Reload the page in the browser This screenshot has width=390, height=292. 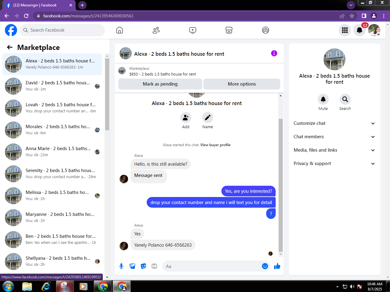[x=26, y=16]
